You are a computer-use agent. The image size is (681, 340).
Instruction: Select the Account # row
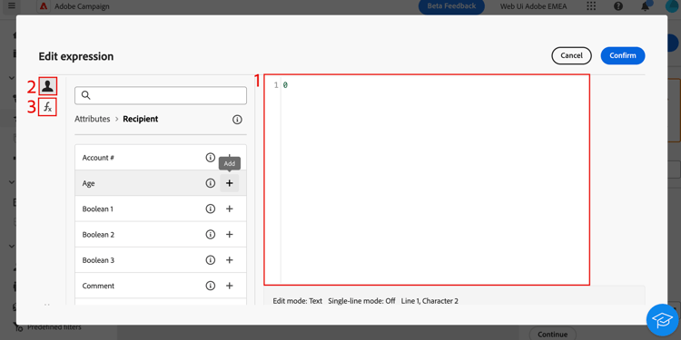point(161,158)
